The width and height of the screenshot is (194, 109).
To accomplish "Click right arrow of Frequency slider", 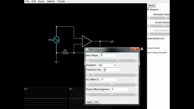I will point(137,75).
